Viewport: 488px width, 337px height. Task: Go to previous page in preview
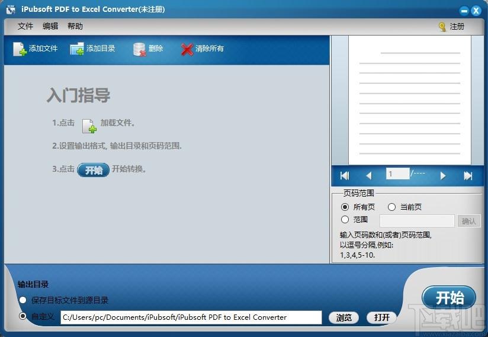pyautogui.click(x=369, y=176)
